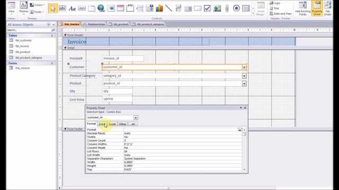Click the Insert Page Break control
This screenshot has height=190, width=339.
[140, 8]
